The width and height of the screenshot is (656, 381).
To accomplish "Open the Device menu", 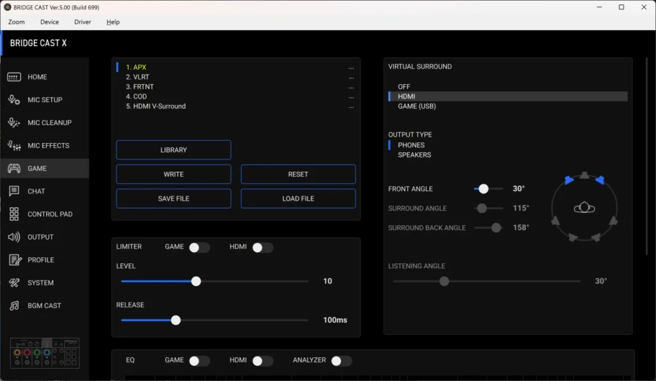I will click(x=49, y=22).
